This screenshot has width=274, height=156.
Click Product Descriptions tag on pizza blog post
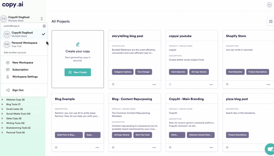coord(237,135)
